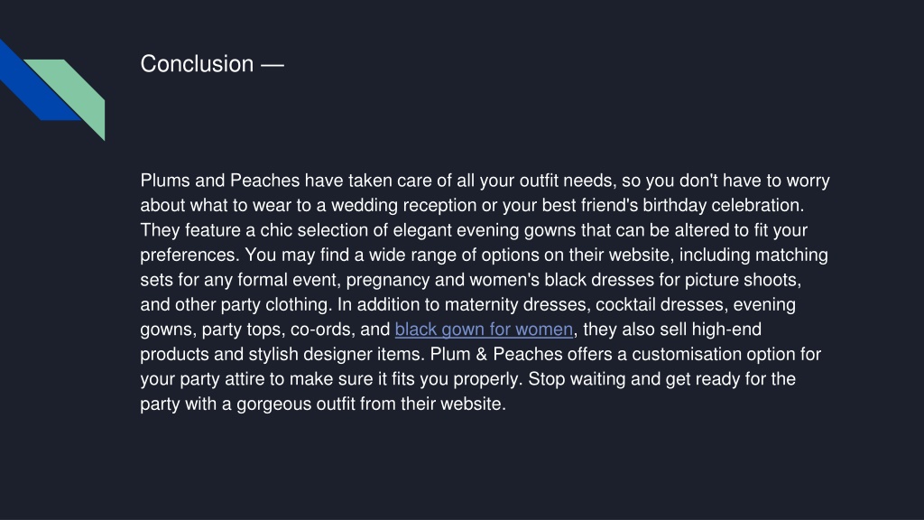
Task: Click the phrase "wedding reception" in the body text
Action: pos(403,205)
